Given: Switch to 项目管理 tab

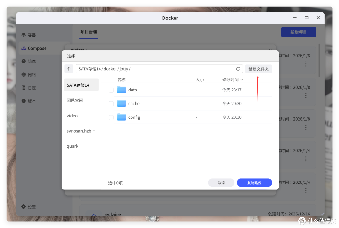Looking at the screenshot, I should point(89,32).
